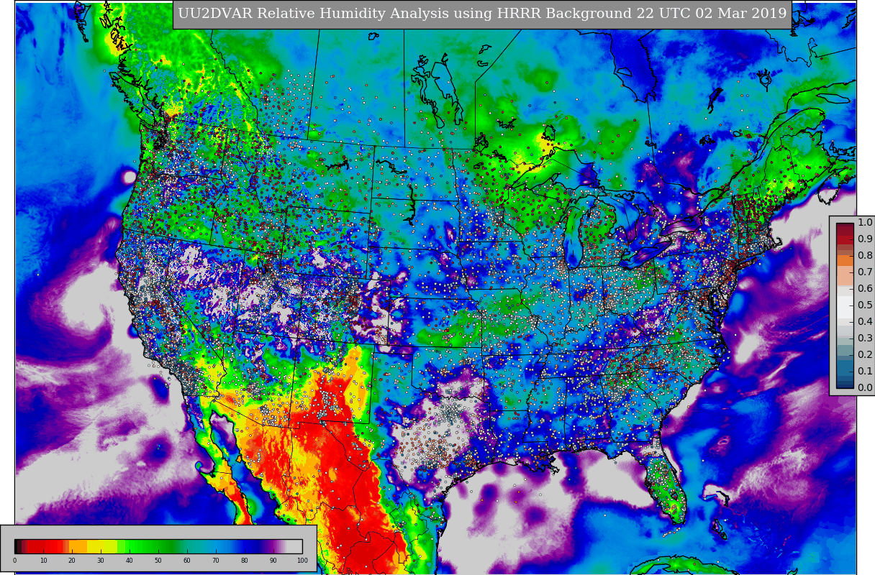
Task: Click the '80' tick label on humidity colorbar
Action: pyautogui.click(x=245, y=561)
